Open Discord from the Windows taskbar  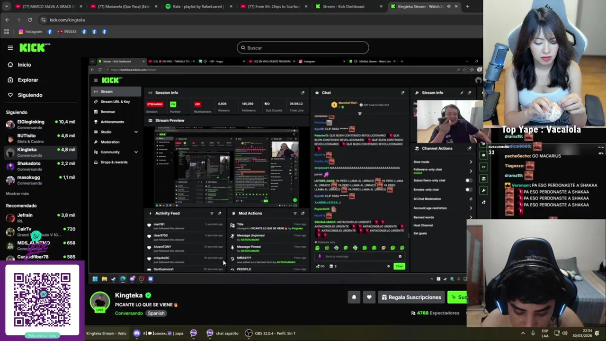136,333
